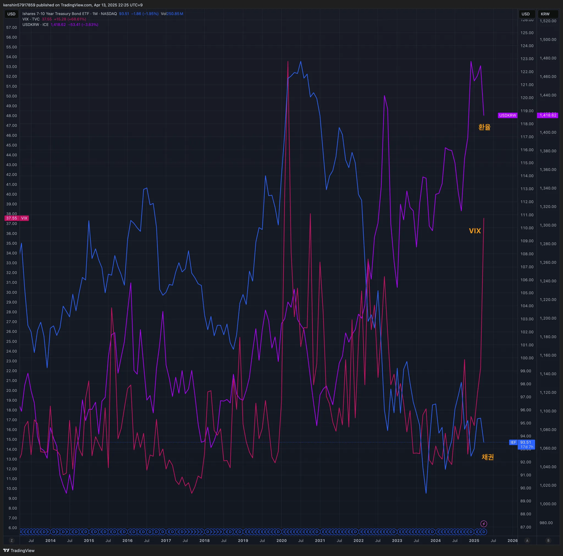563x556 pixels.
Task: Toggle the B scale button under KRW axis
Action: [548, 541]
